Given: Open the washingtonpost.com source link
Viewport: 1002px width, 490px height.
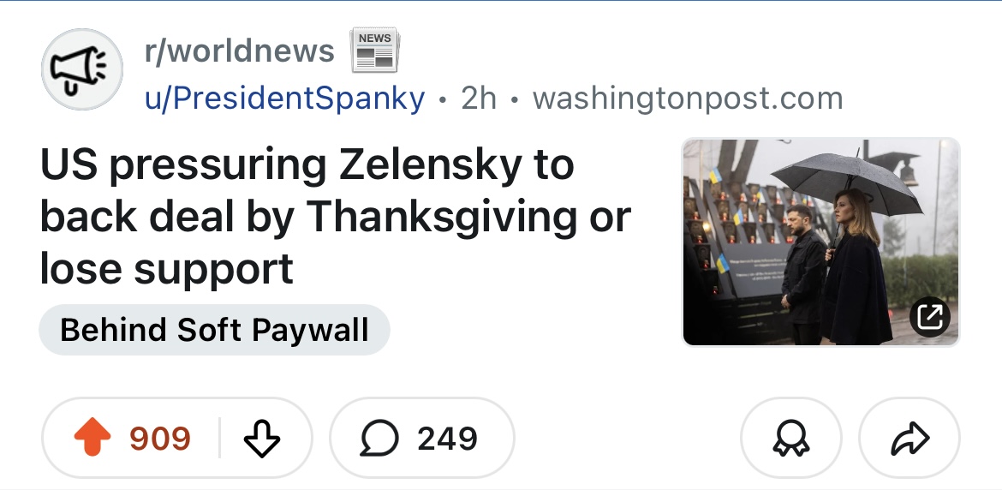Looking at the screenshot, I should click(688, 99).
